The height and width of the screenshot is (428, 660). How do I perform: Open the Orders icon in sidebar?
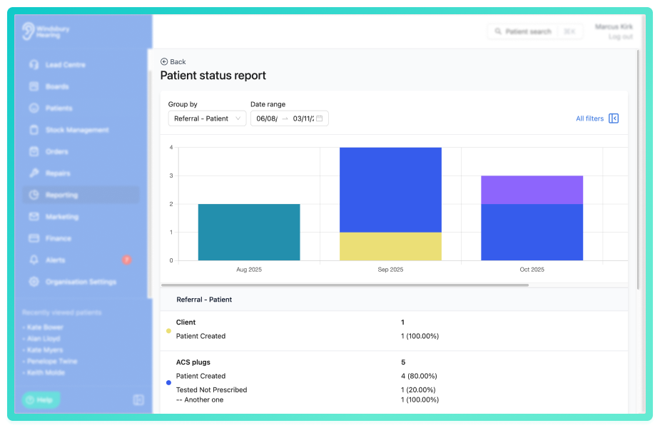[34, 151]
